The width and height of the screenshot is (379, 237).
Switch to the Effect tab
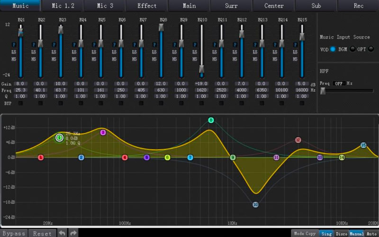(x=147, y=6)
